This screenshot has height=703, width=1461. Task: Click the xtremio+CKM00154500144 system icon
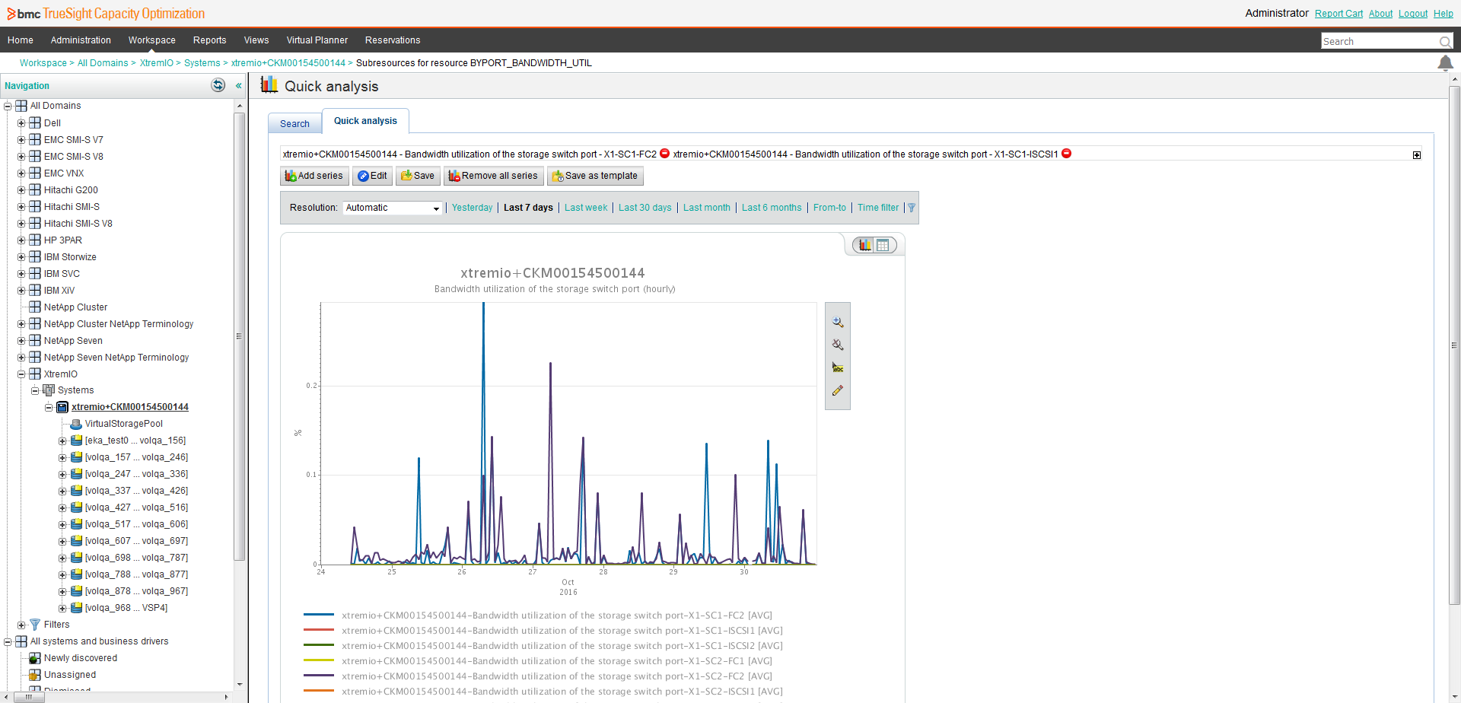[x=62, y=407]
